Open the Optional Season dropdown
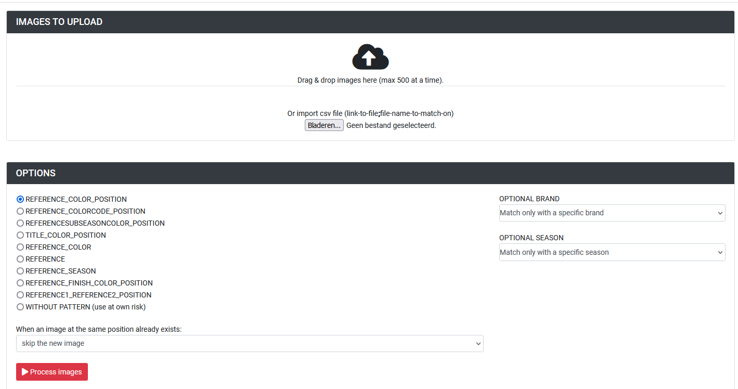Image resolution: width=738 pixels, height=389 pixels. (612, 252)
